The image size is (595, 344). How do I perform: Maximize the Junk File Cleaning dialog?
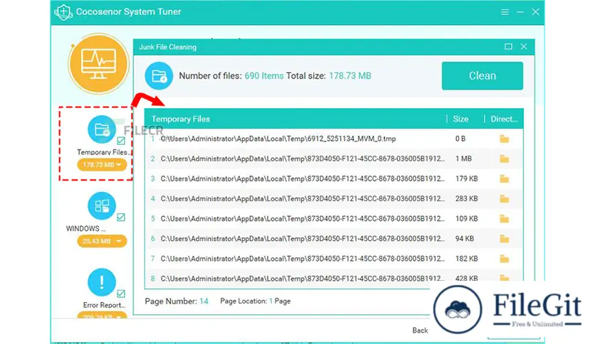click(508, 47)
